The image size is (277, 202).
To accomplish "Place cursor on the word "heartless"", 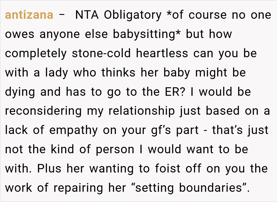I will (162, 53).
